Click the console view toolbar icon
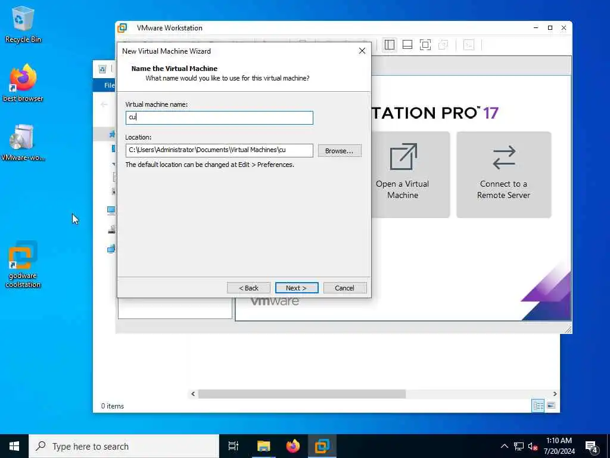Screen dimensions: 610x458 [x=469, y=45]
